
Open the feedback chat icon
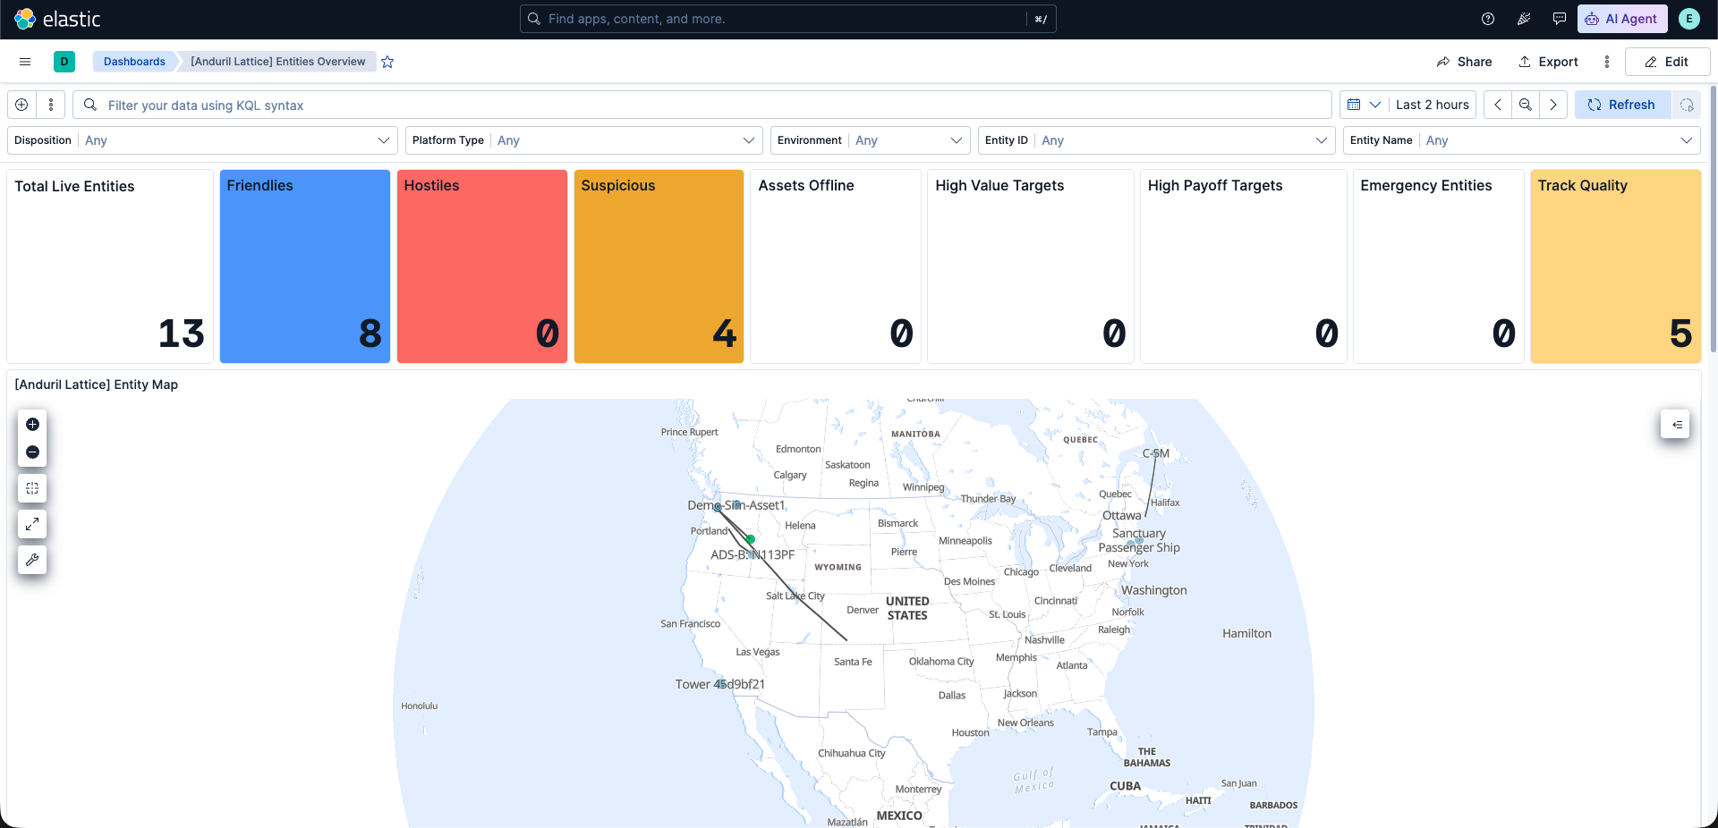pyautogui.click(x=1560, y=19)
